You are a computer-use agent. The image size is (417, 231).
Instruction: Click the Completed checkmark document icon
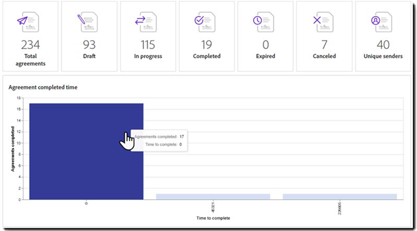205,22
